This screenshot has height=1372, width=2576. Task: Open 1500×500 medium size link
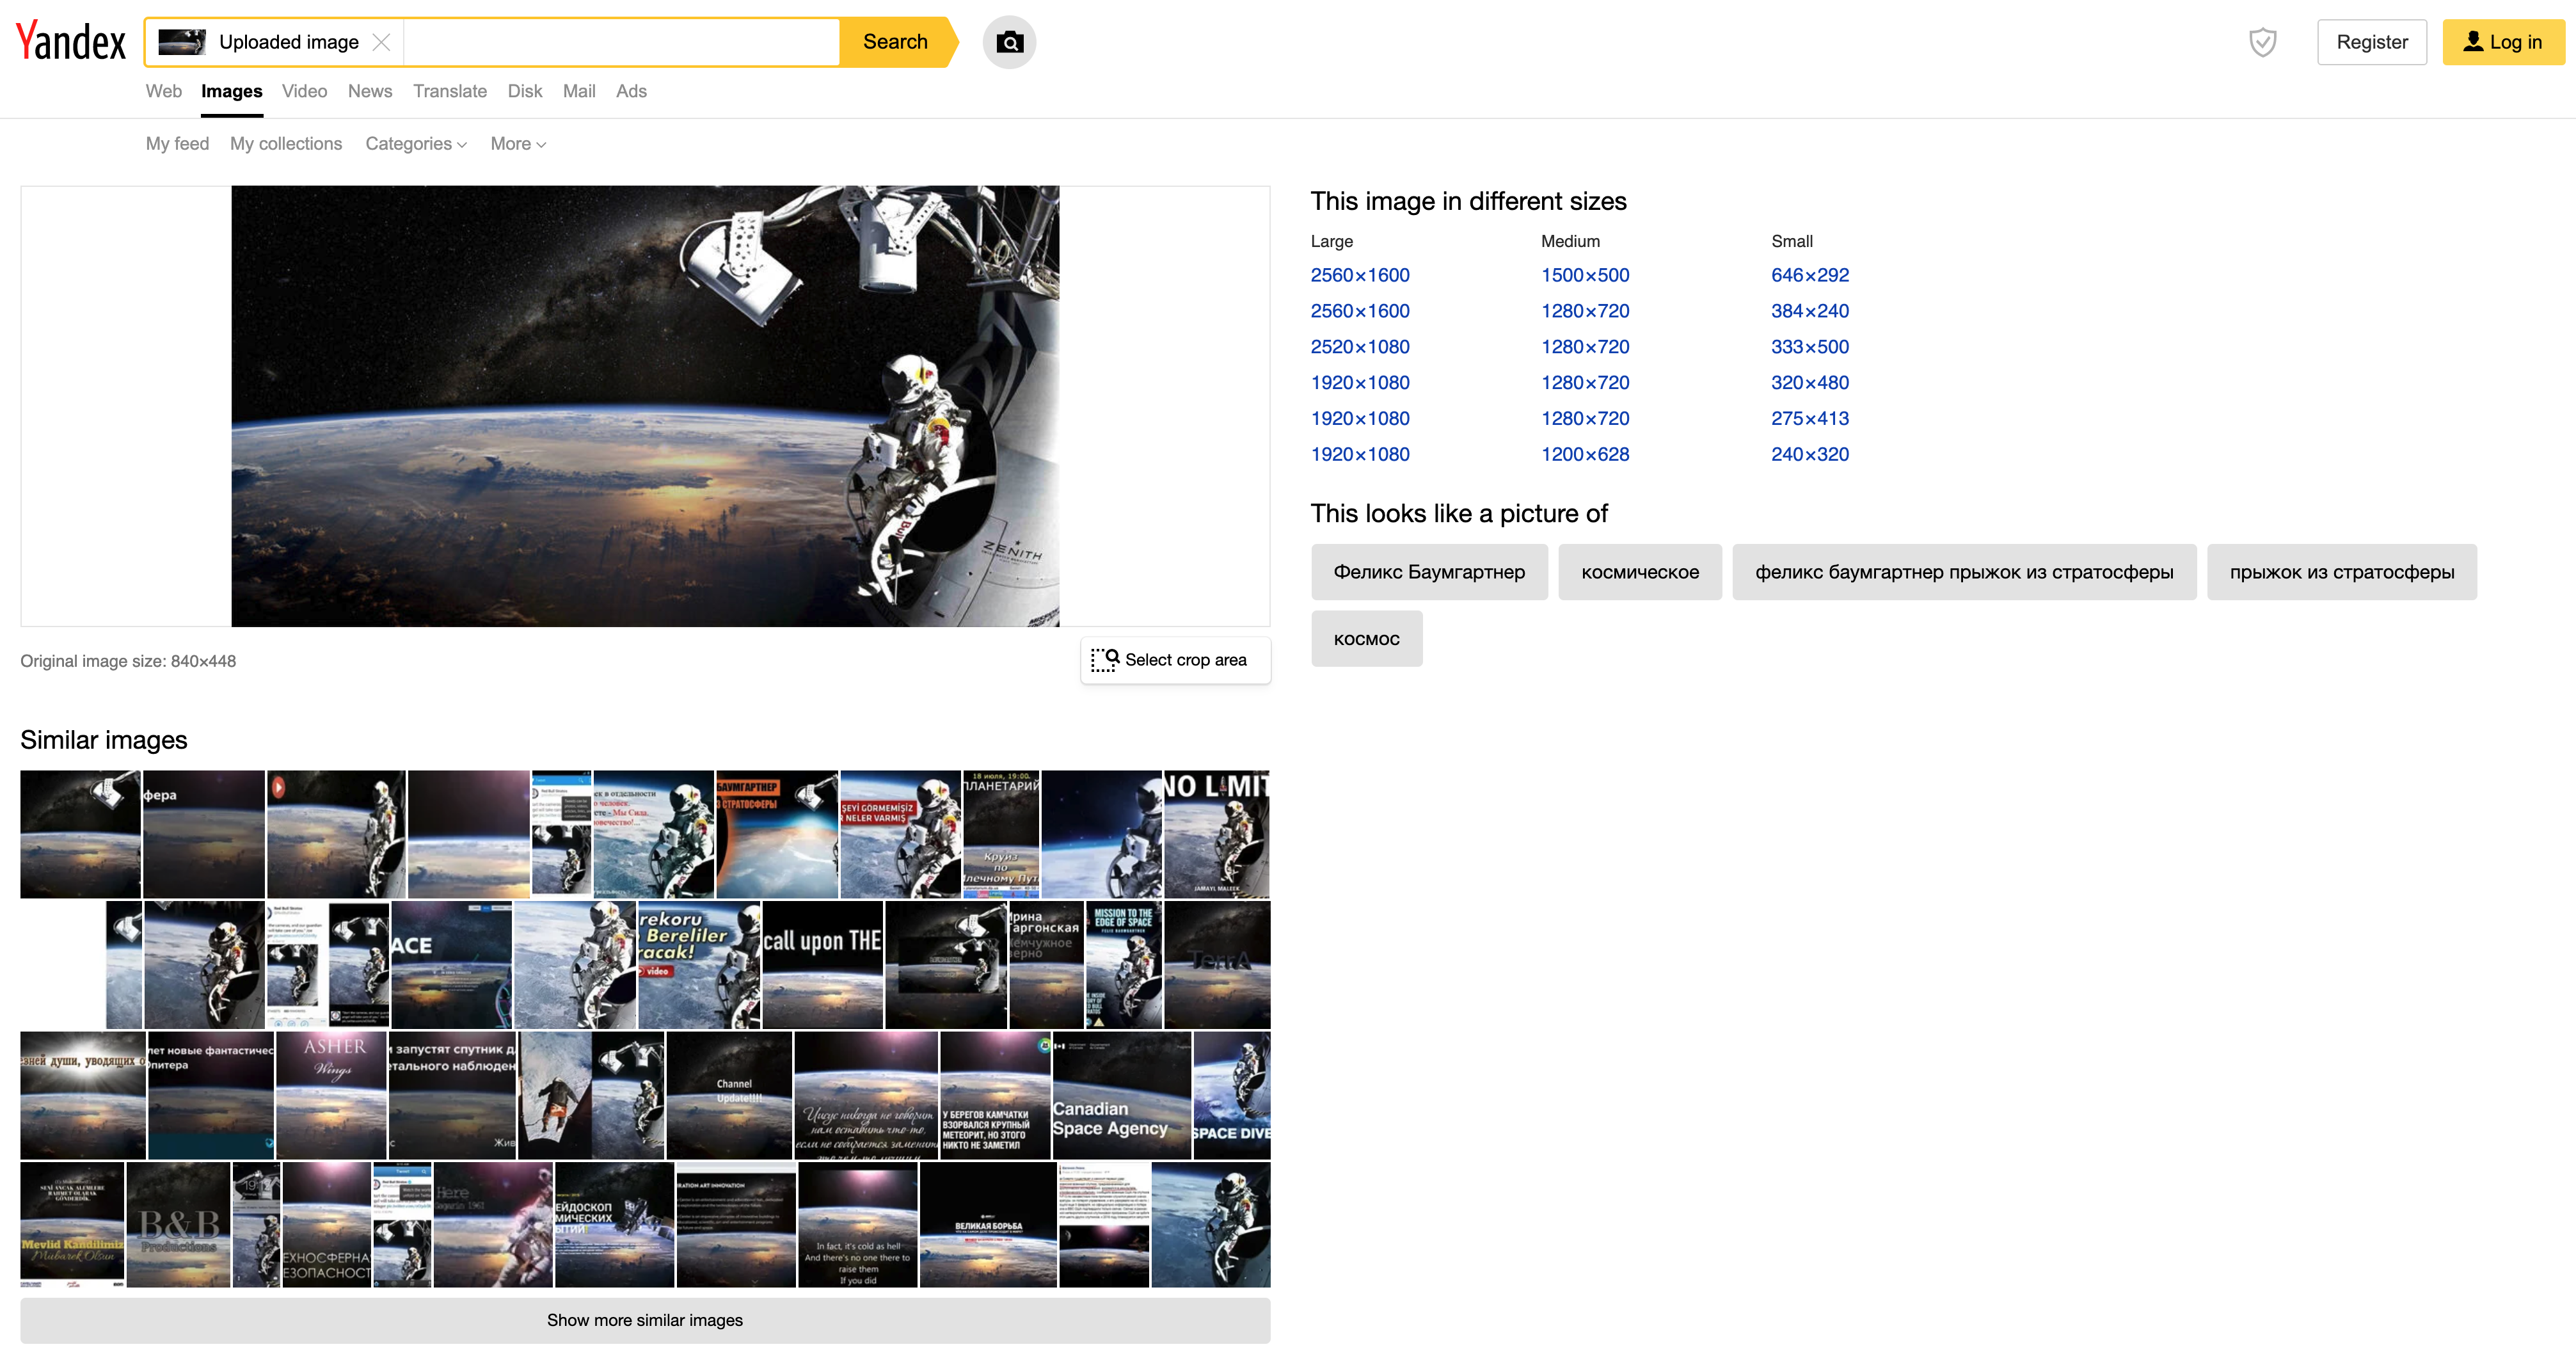click(x=1585, y=275)
